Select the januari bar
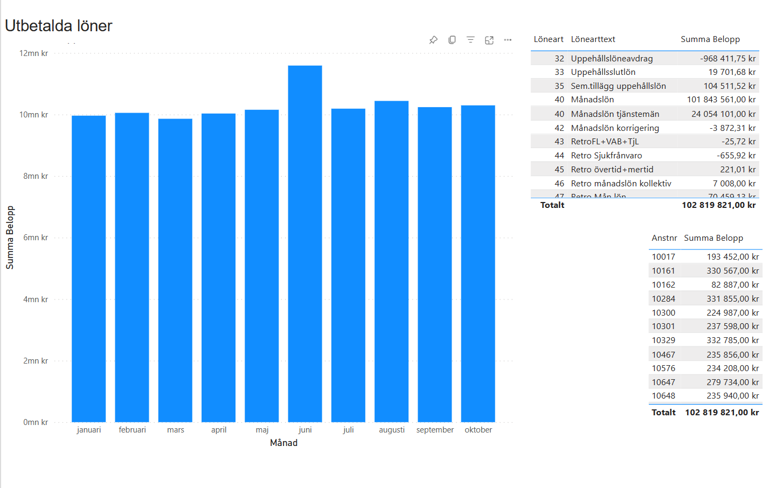776x488 pixels. [x=89, y=269]
